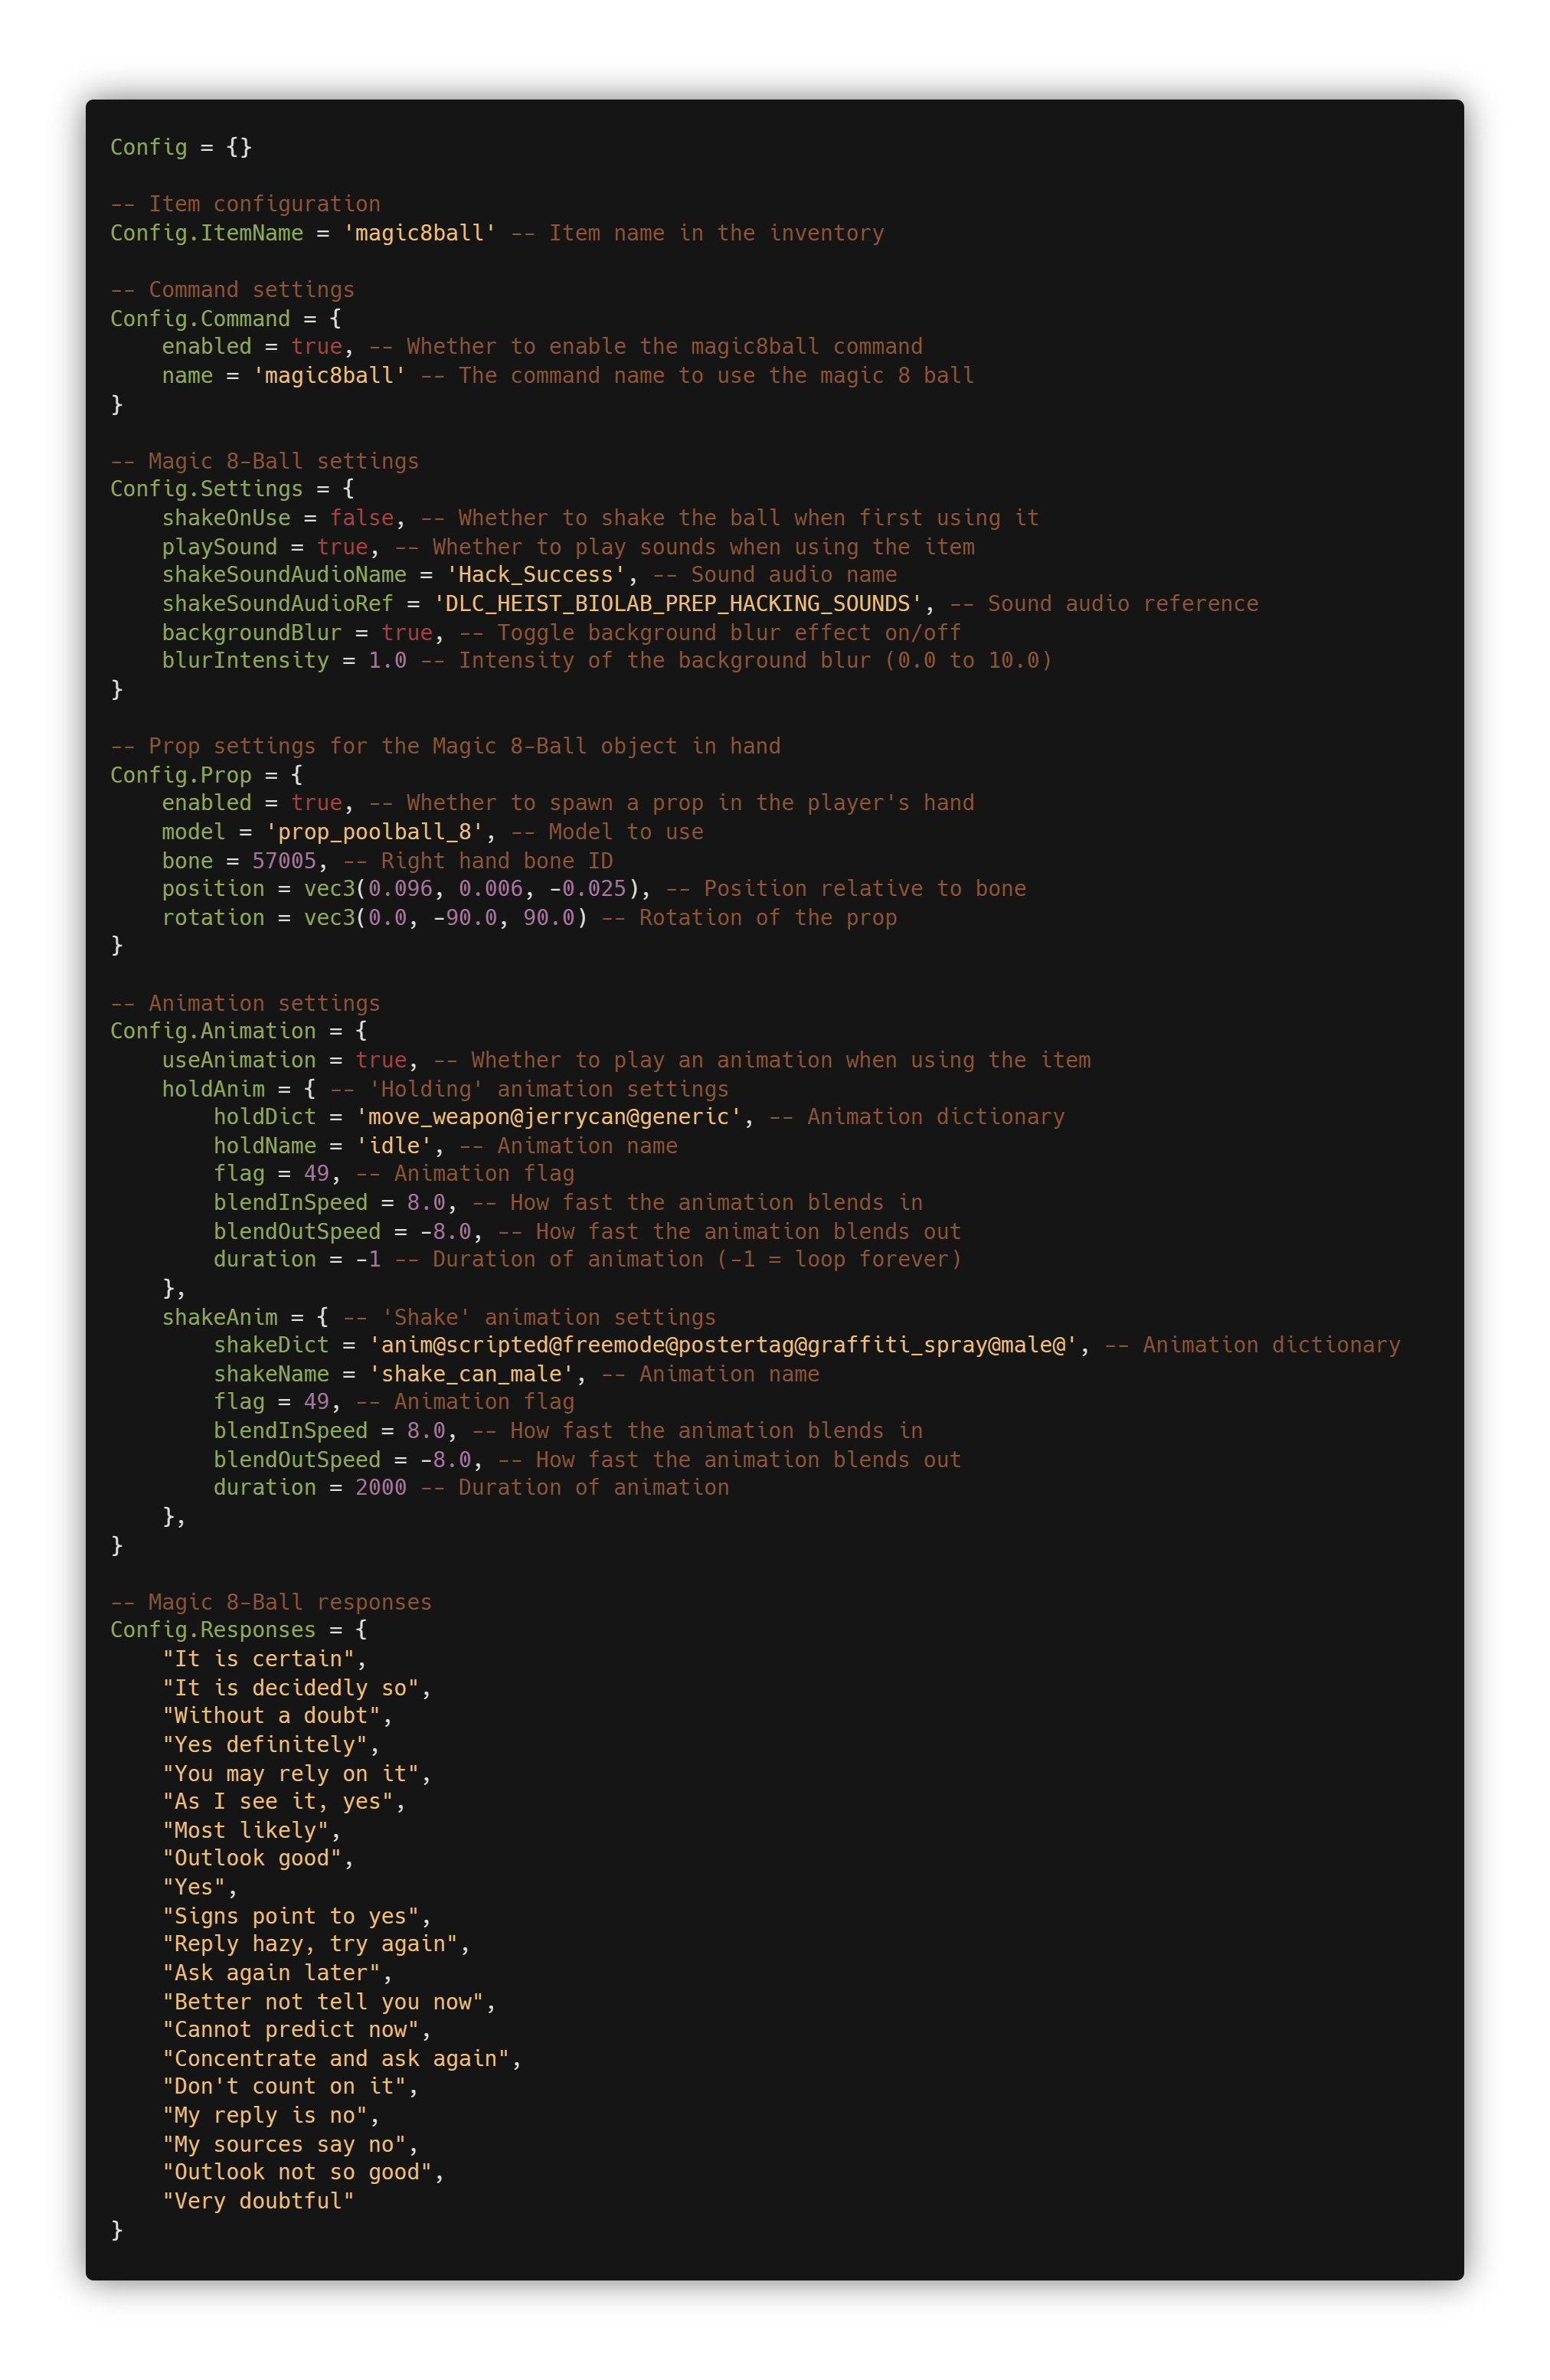Click the true value of Command enabled
The height and width of the screenshot is (2380, 1550).
(x=316, y=346)
